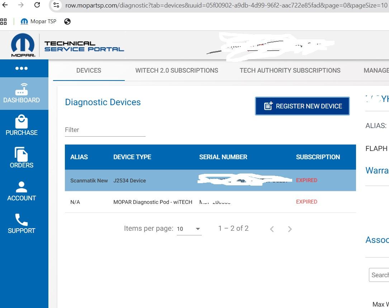
Task: Click the browser forward arrow
Action: pyautogui.click(x=21, y=5)
